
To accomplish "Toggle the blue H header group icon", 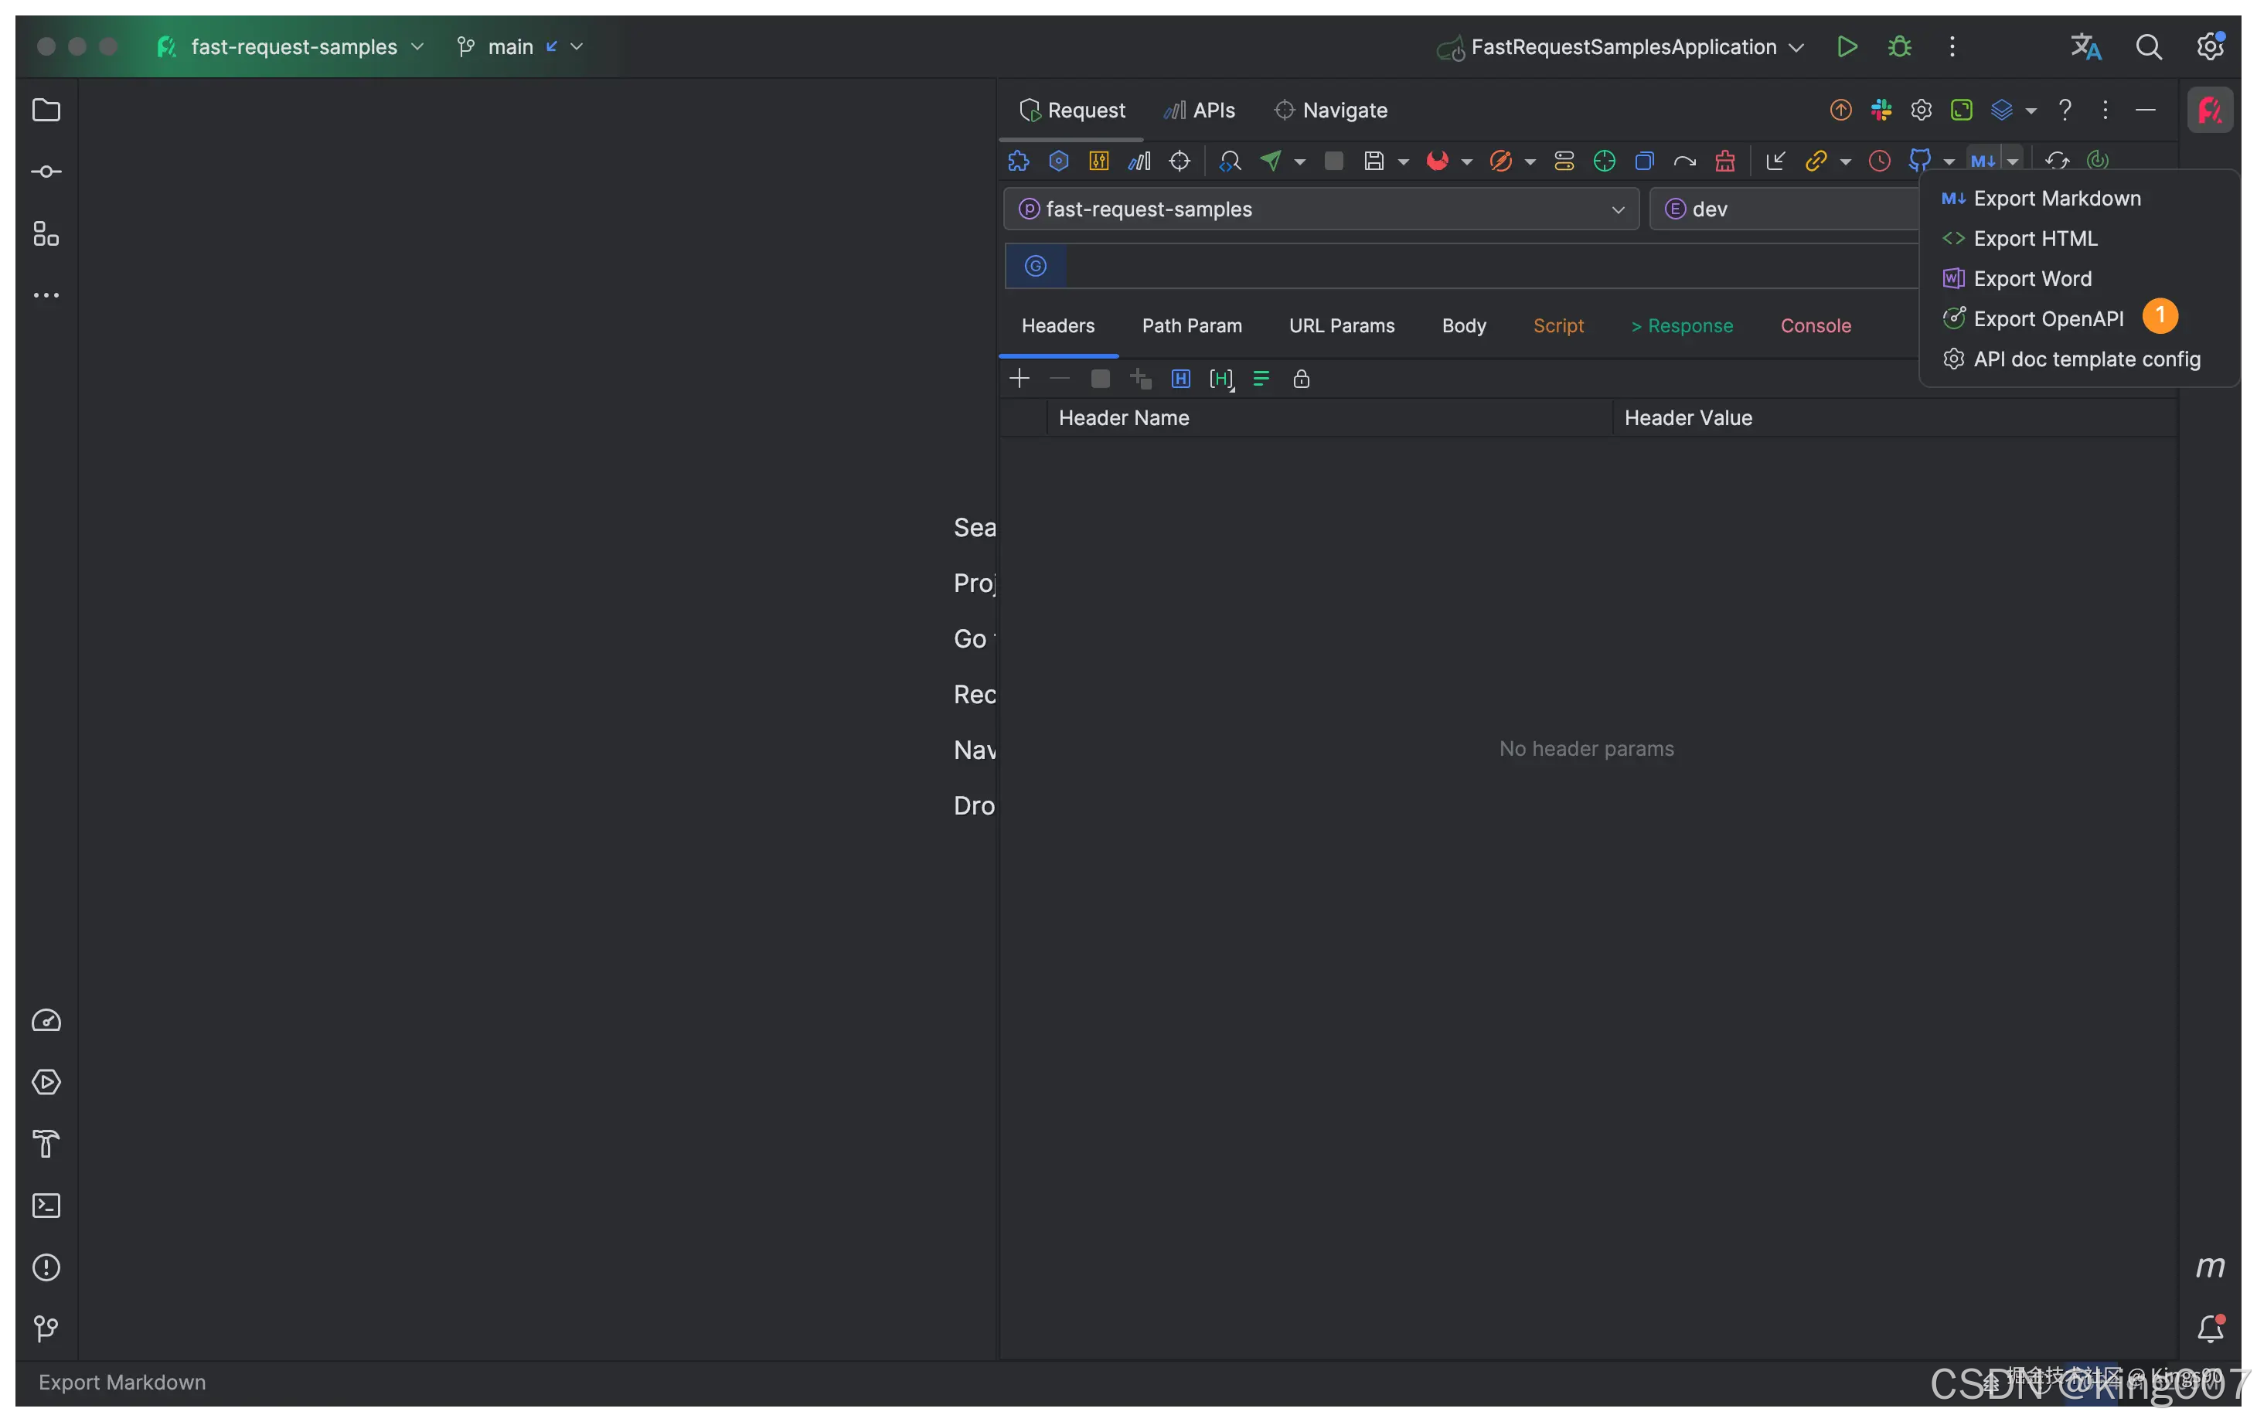I will (x=1180, y=379).
